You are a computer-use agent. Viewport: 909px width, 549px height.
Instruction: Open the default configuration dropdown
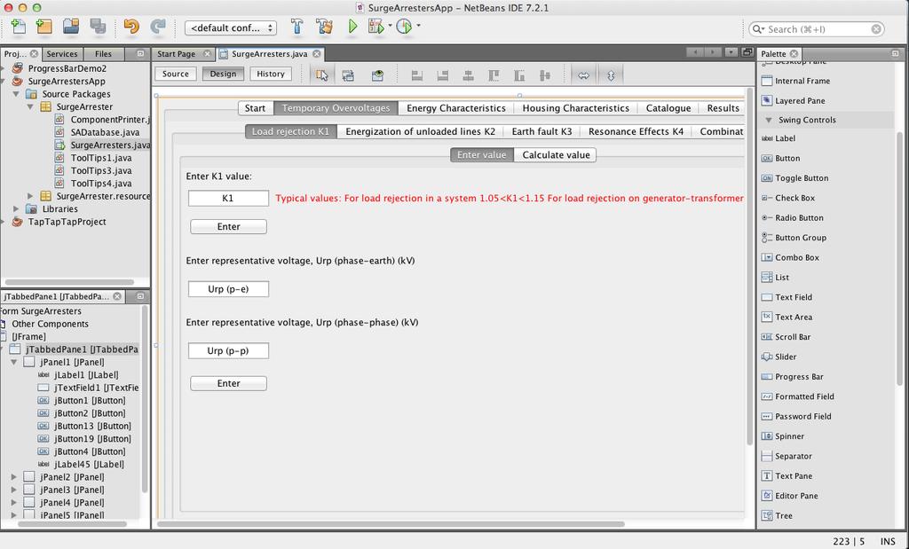[x=231, y=27]
